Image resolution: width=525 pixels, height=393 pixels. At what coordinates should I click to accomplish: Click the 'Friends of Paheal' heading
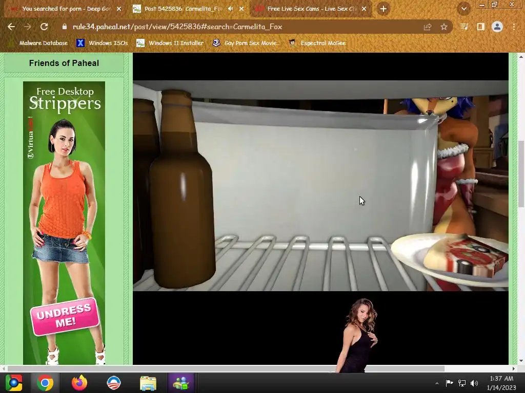click(x=64, y=63)
